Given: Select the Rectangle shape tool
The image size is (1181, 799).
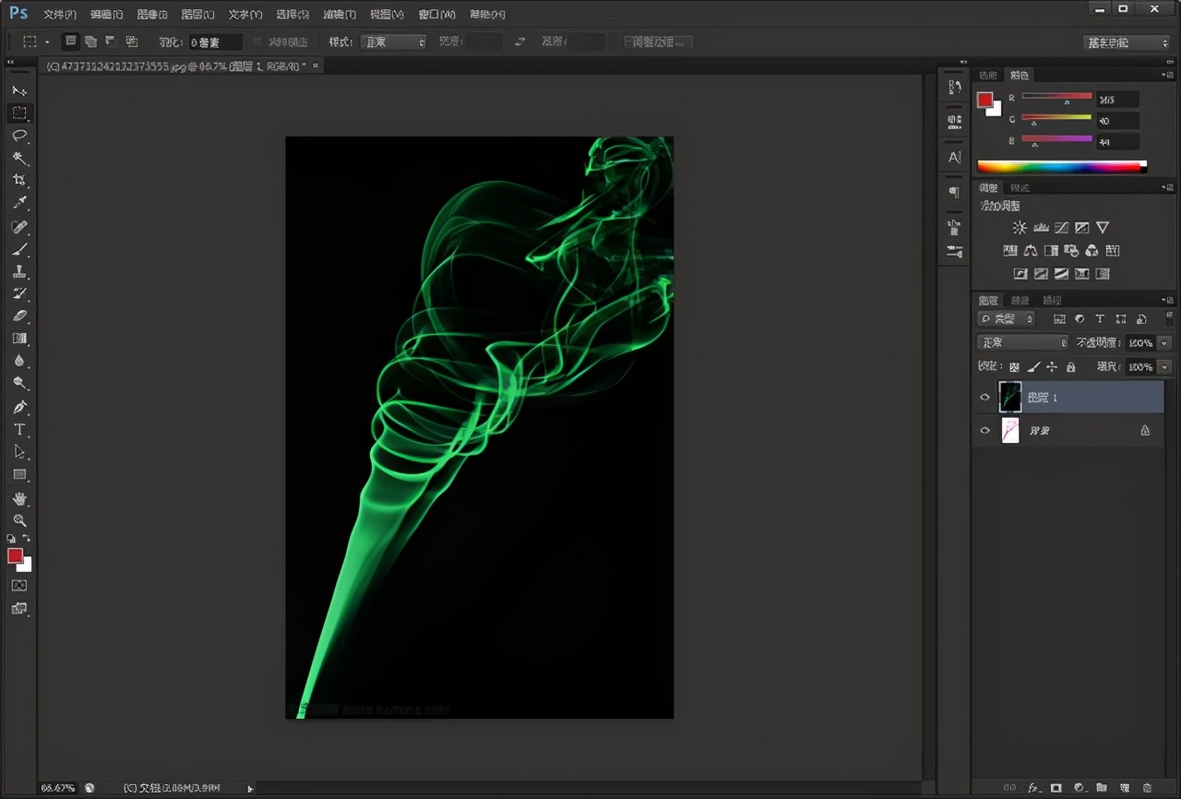Looking at the screenshot, I should pyautogui.click(x=18, y=474).
